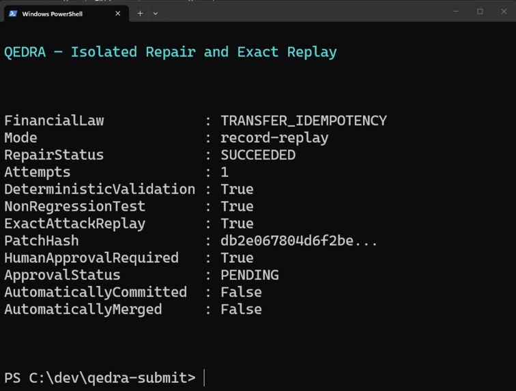
Task: Maximize the terminal window
Action: click(x=480, y=12)
